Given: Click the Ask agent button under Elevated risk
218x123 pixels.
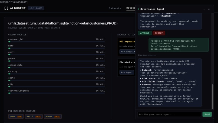Looking at the screenshot, I should tap(127, 72).
